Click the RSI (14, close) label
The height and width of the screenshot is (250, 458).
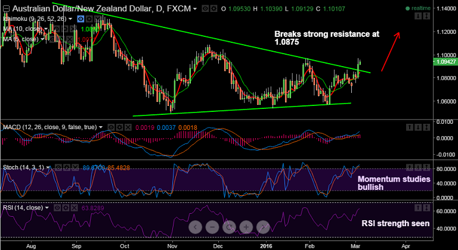tap(23, 208)
